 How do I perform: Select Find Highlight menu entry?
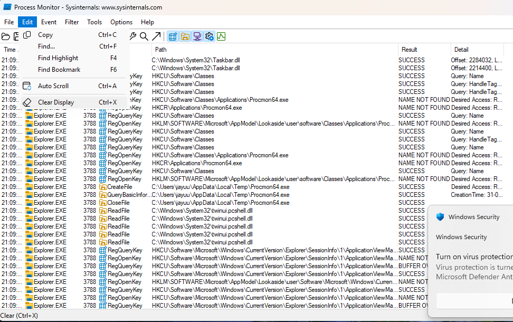[73, 58]
